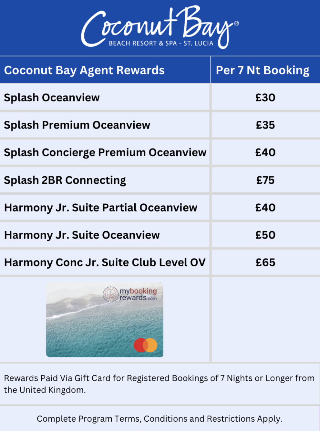Select Harmony Conc Jr. Suite Club Level row
The height and width of the screenshot is (431, 320).
click(160, 262)
